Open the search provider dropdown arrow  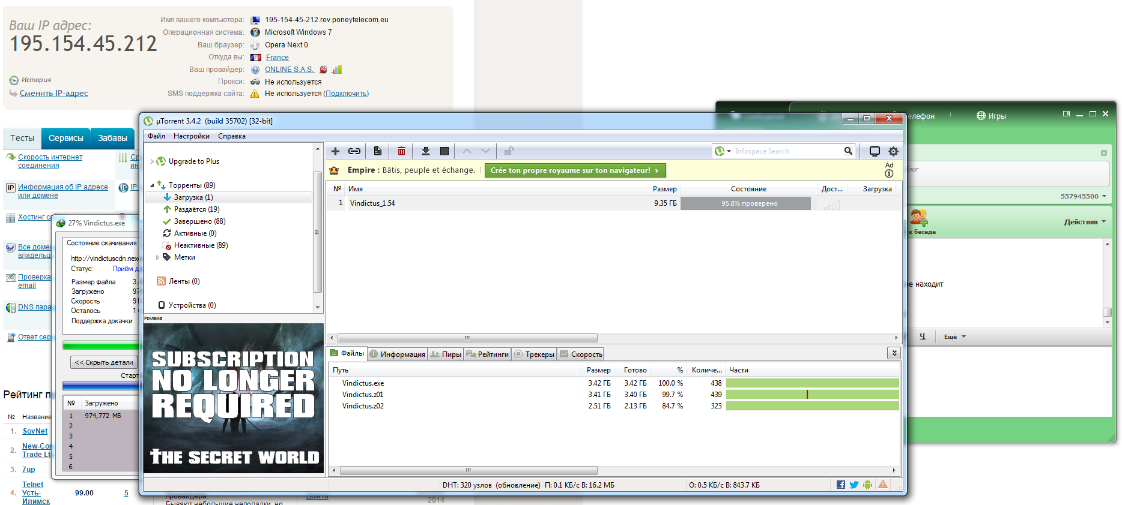click(729, 151)
